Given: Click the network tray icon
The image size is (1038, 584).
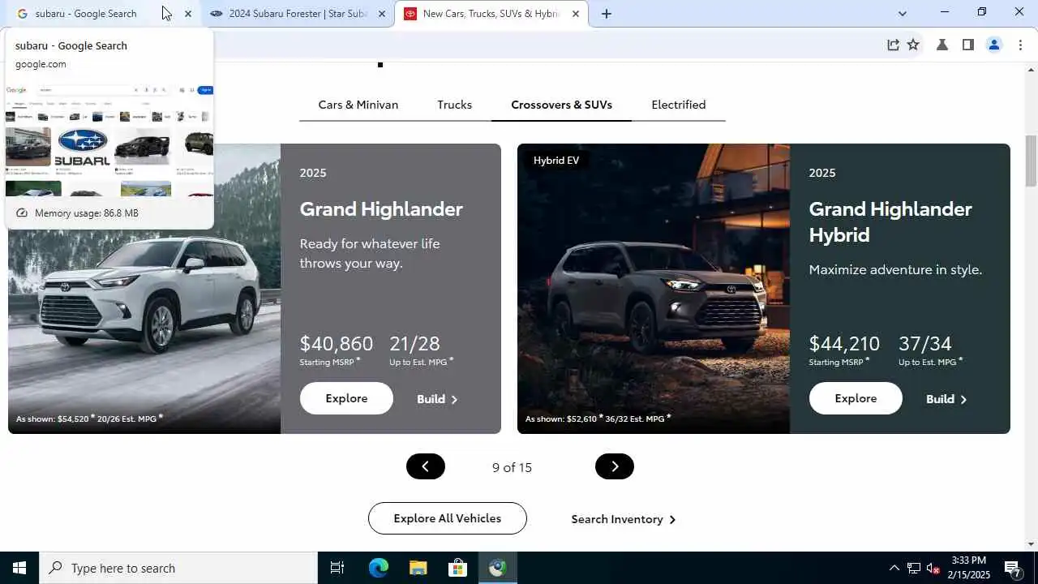Looking at the screenshot, I should (x=913, y=568).
